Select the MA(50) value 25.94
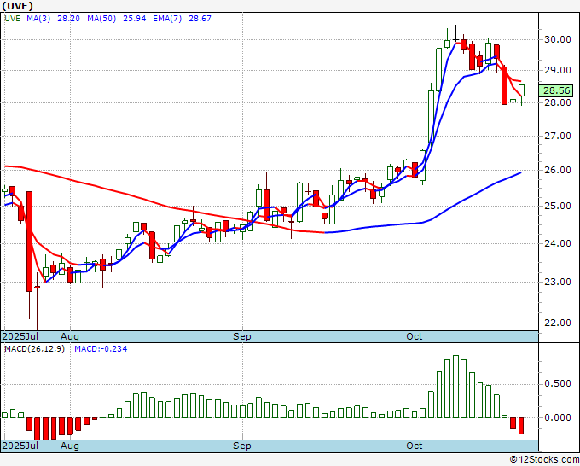This screenshot has height=466, width=580. pyautogui.click(x=134, y=19)
